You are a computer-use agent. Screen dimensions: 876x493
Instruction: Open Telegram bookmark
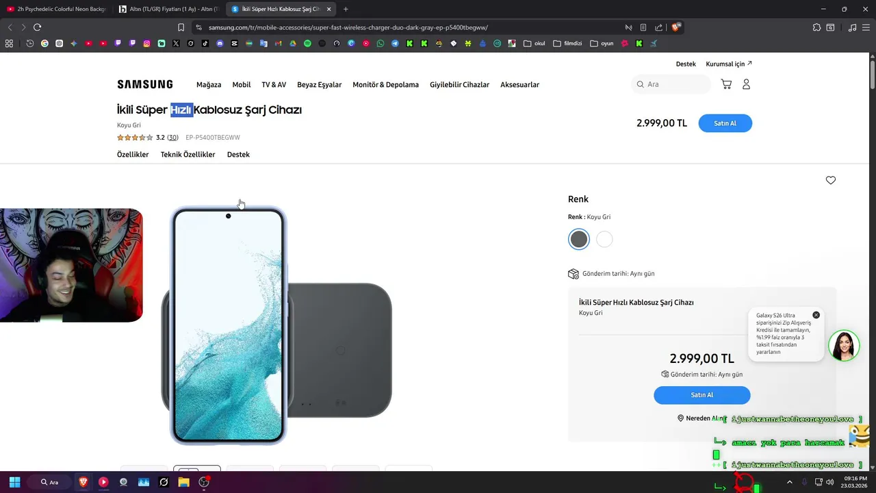(x=395, y=43)
